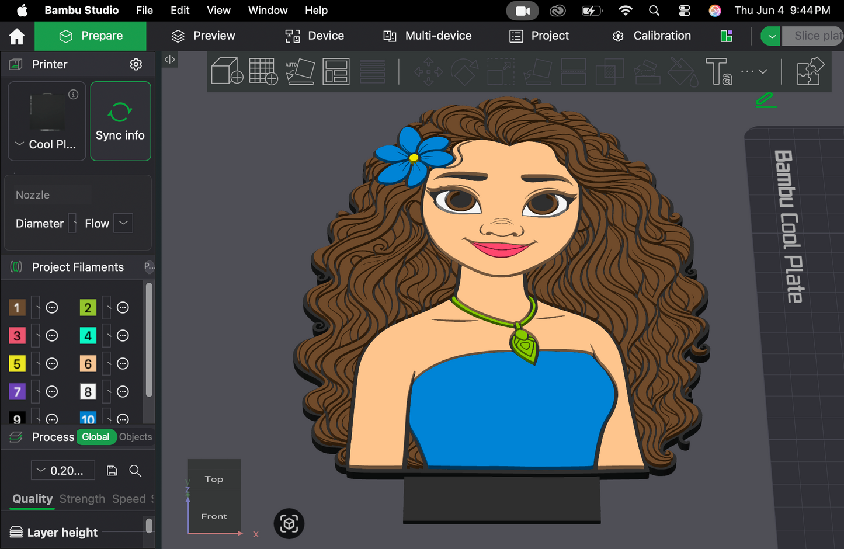Open printer settings gear icon
The width and height of the screenshot is (844, 549).
pyautogui.click(x=136, y=64)
